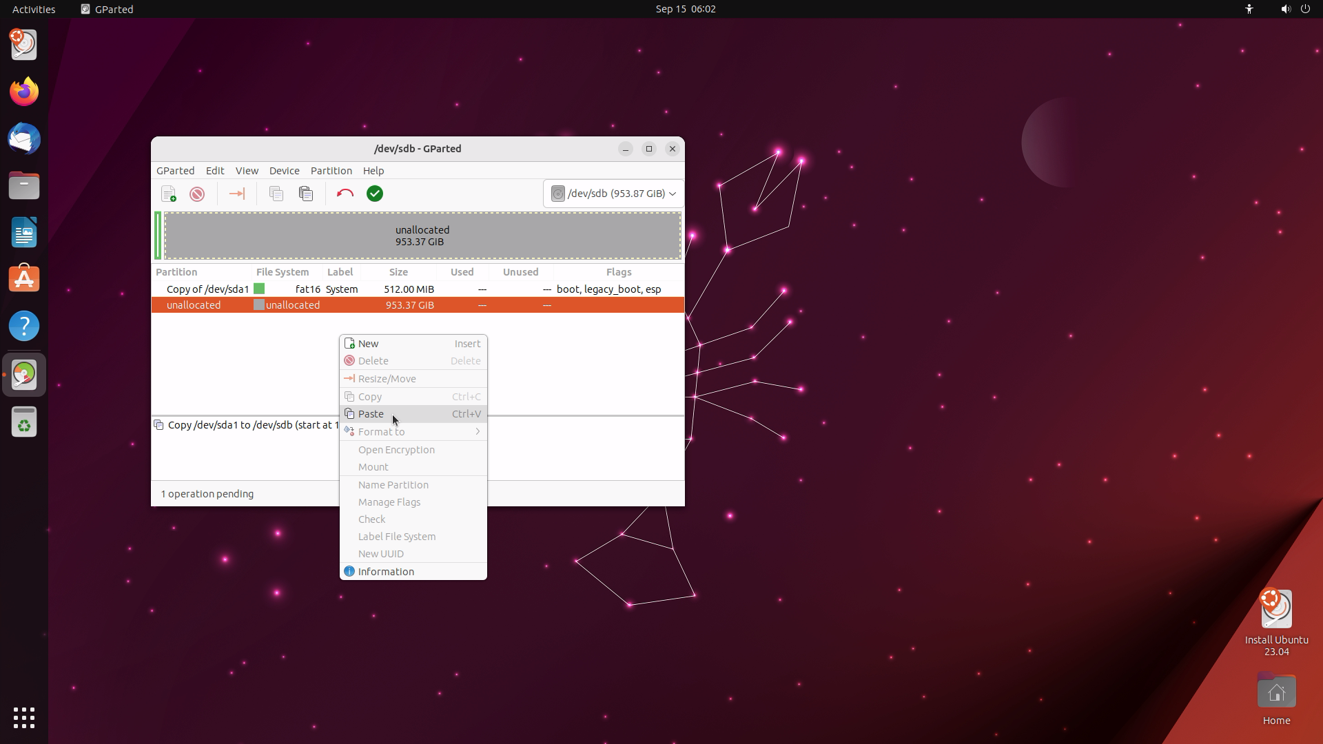This screenshot has height=744, width=1323.
Task: Click Delete entry in context menu
Action: click(x=413, y=361)
